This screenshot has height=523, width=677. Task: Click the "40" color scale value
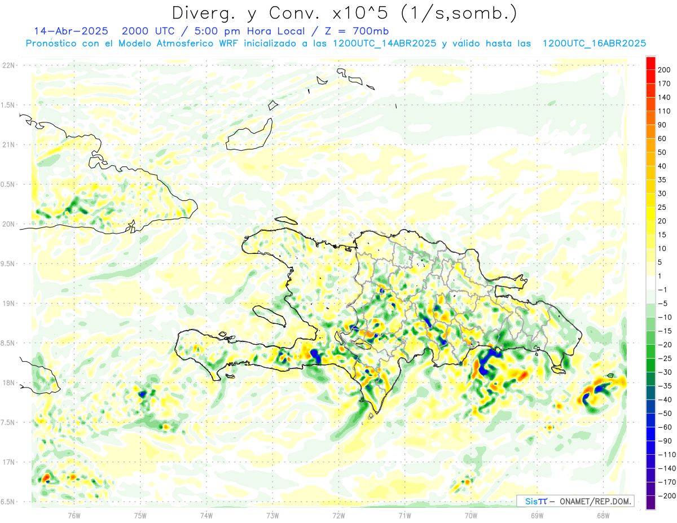pyautogui.click(x=662, y=166)
